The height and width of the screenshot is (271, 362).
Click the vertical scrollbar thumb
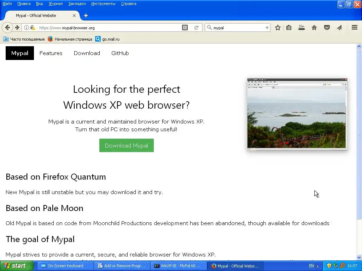point(359,134)
